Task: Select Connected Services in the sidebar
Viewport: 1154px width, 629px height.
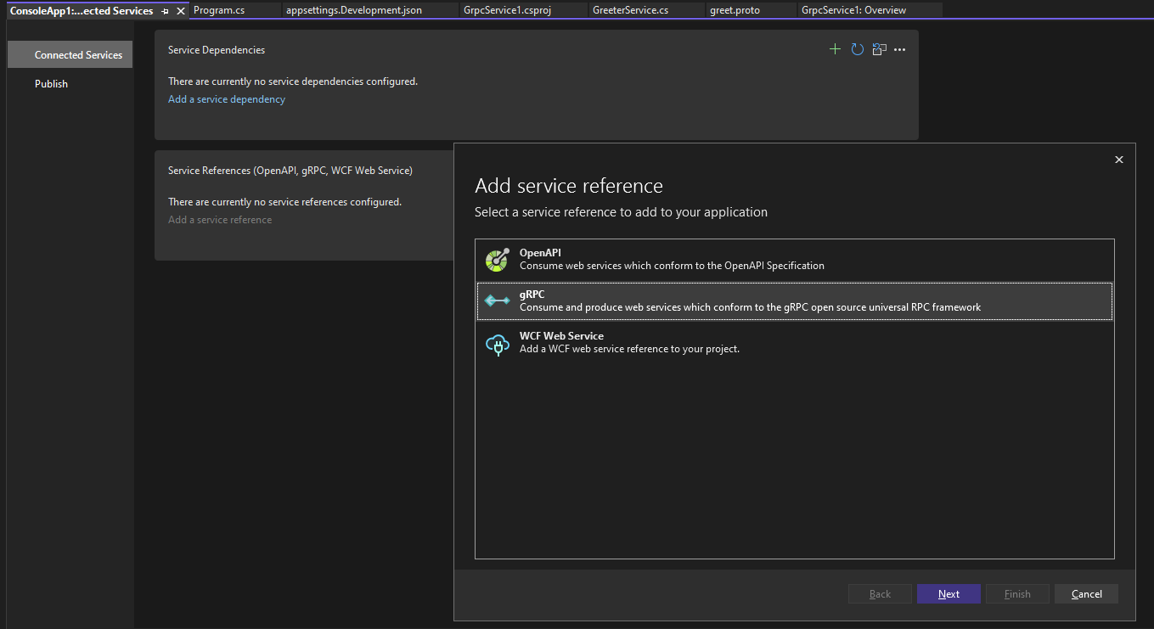Action: (x=70, y=54)
